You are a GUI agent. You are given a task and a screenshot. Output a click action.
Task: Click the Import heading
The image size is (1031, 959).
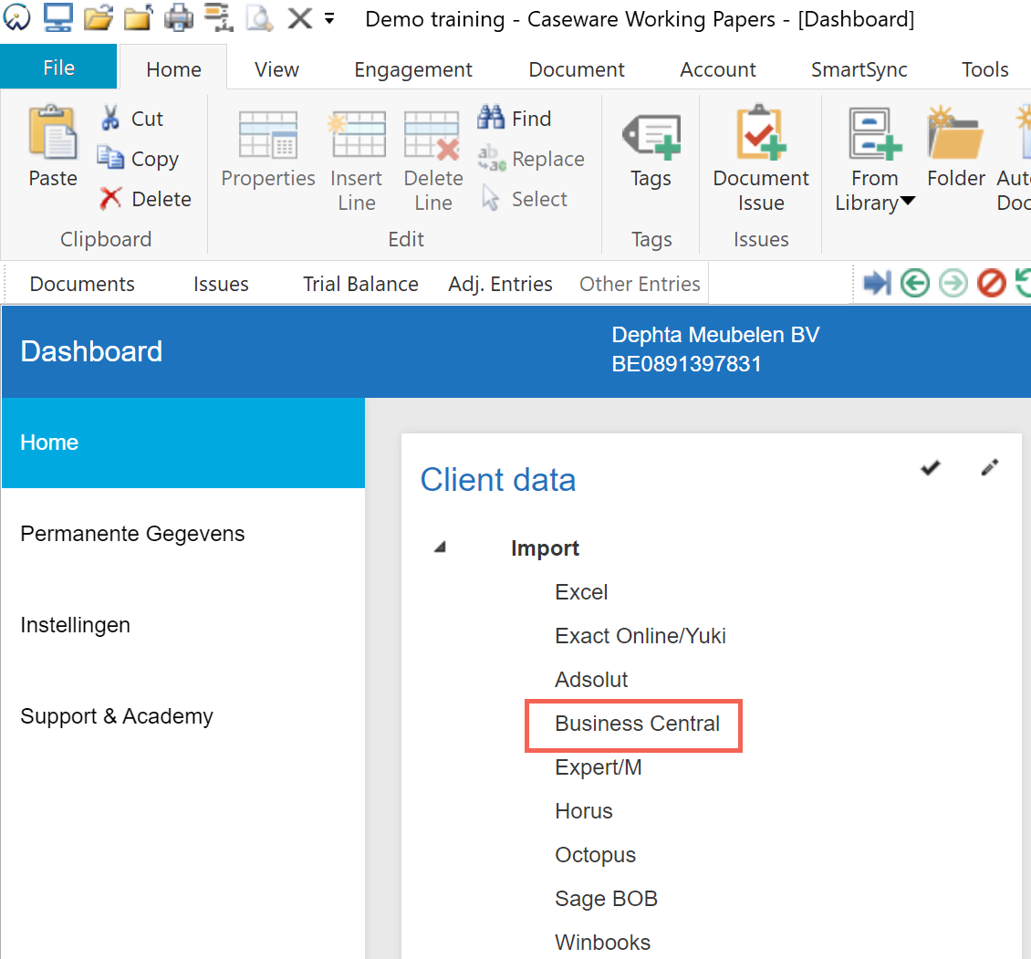coord(545,547)
